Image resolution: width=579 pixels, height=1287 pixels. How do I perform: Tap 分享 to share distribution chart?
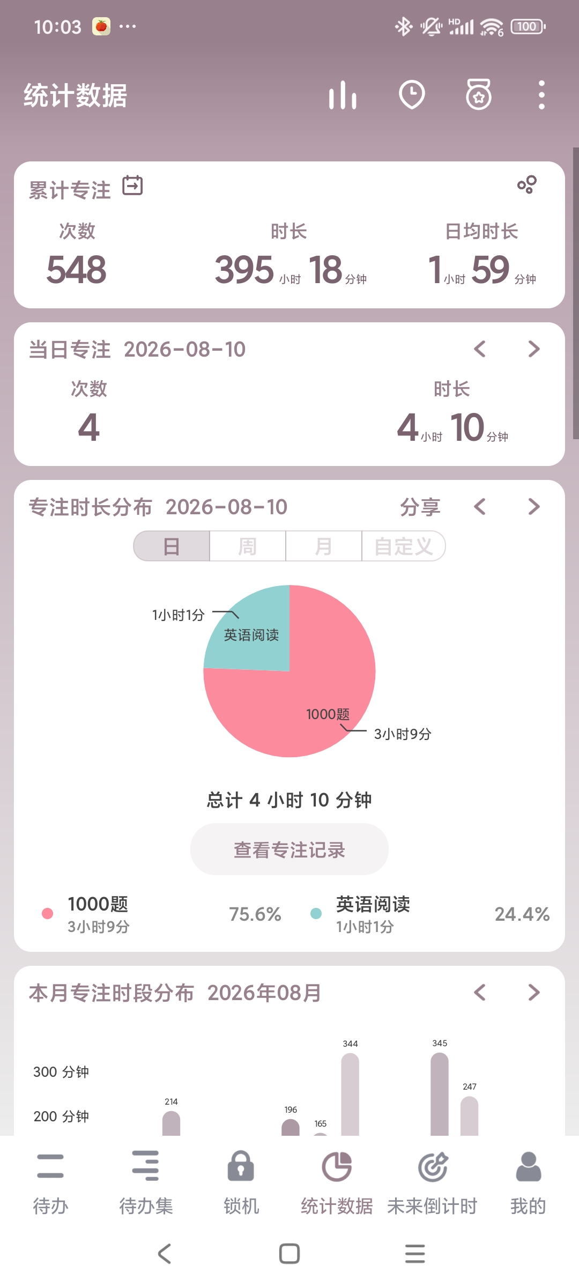[x=420, y=507]
